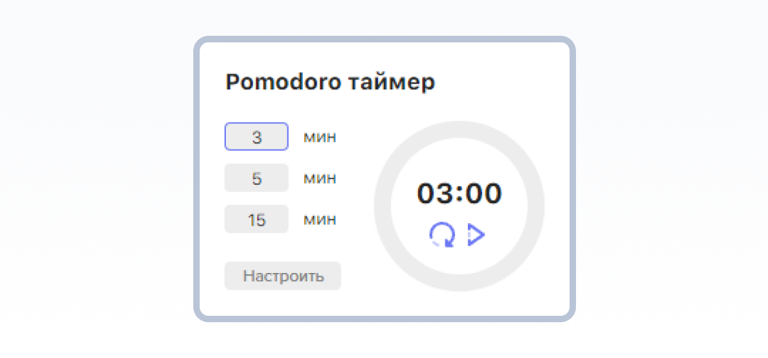Start the Pomodoro timer with the play icon
The height and width of the screenshot is (358, 768).
(476, 235)
